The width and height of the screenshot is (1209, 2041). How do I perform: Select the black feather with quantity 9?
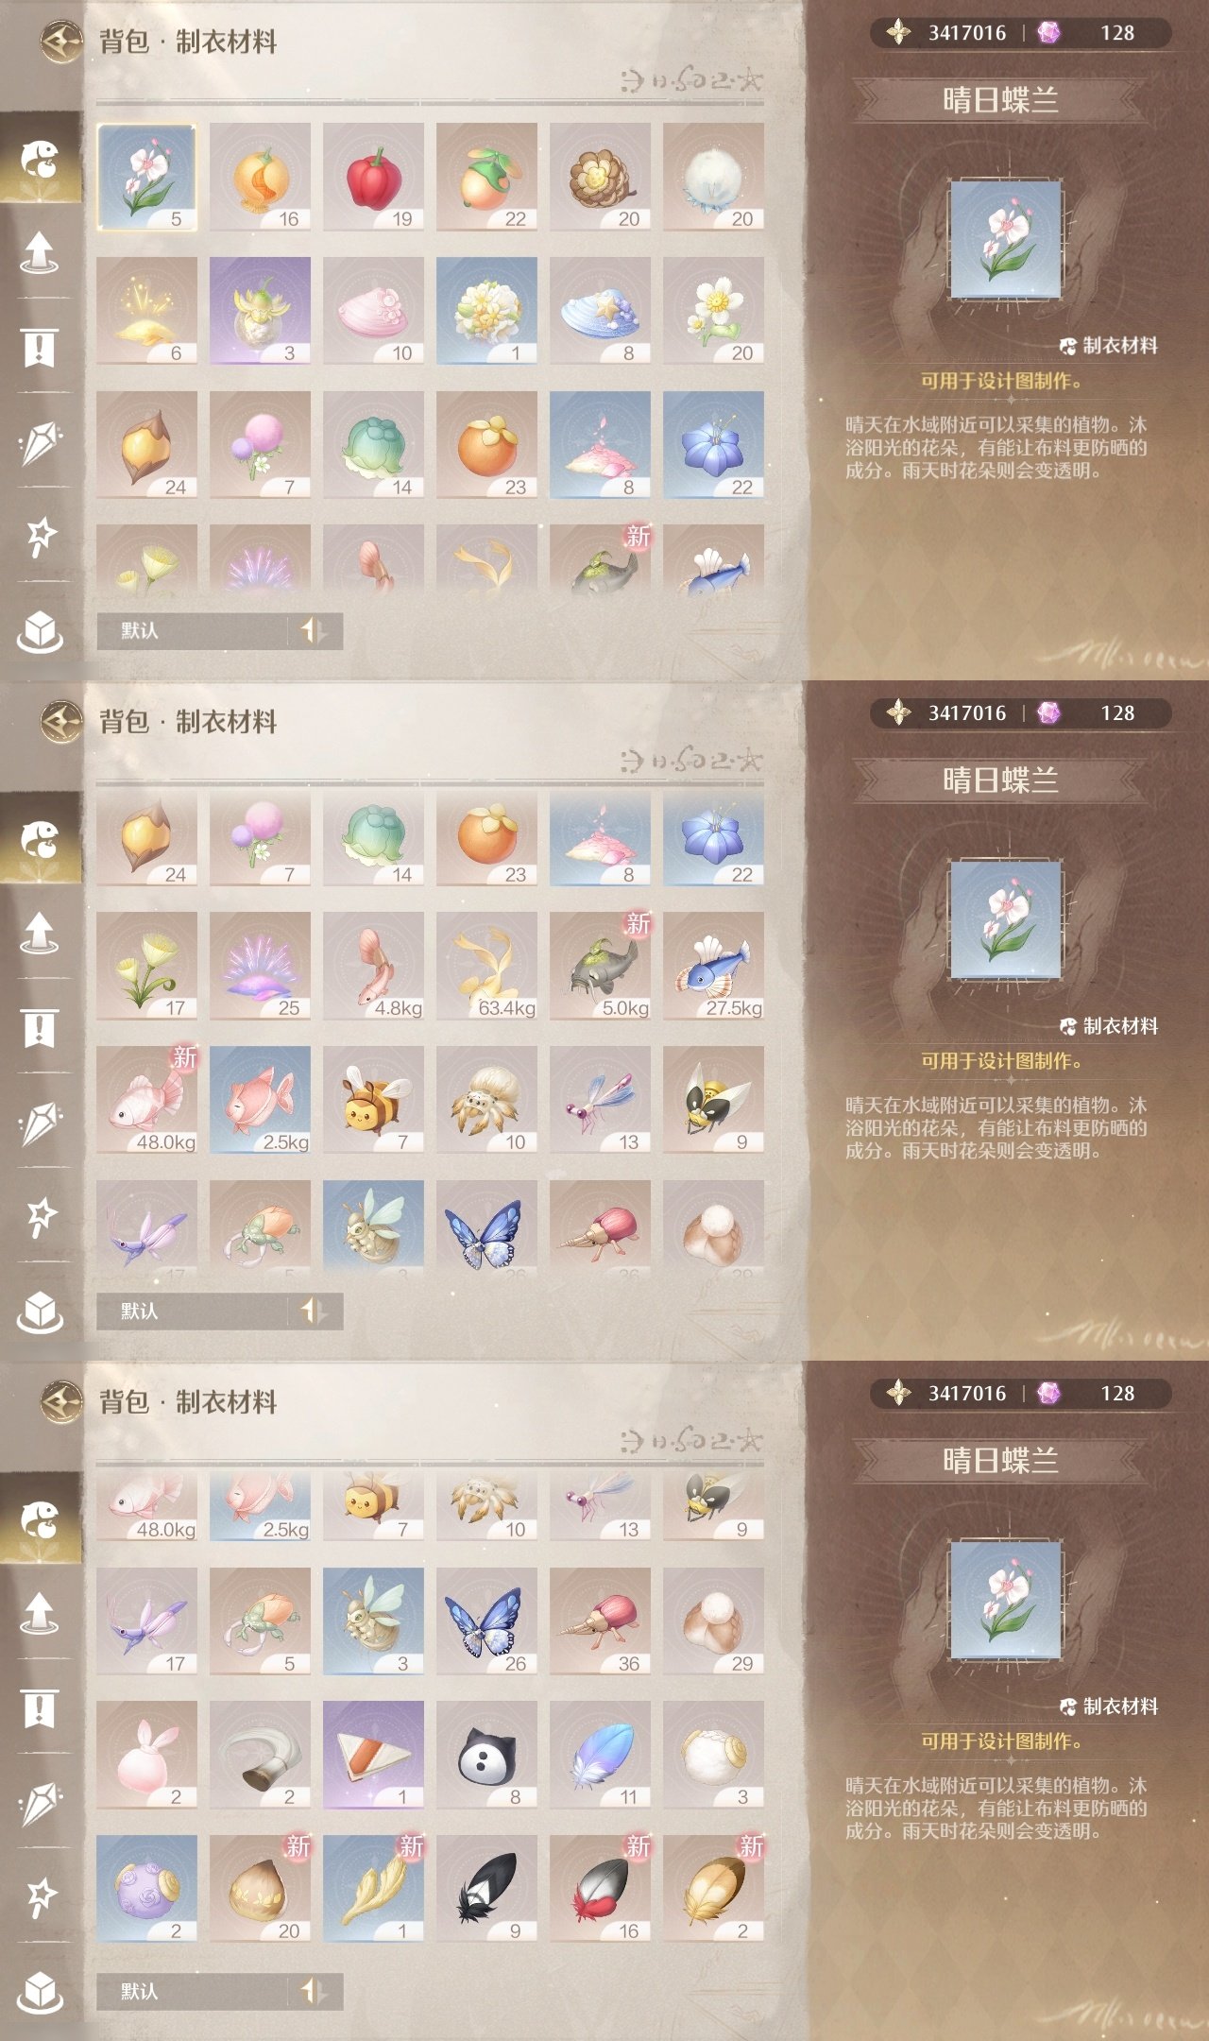[x=486, y=1889]
